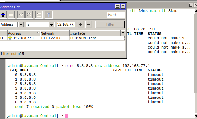Image resolution: width=197 pixels, height=119 pixels.
Task: Place cursor at the Terminal prompt
Action: (x=66, y=116)
